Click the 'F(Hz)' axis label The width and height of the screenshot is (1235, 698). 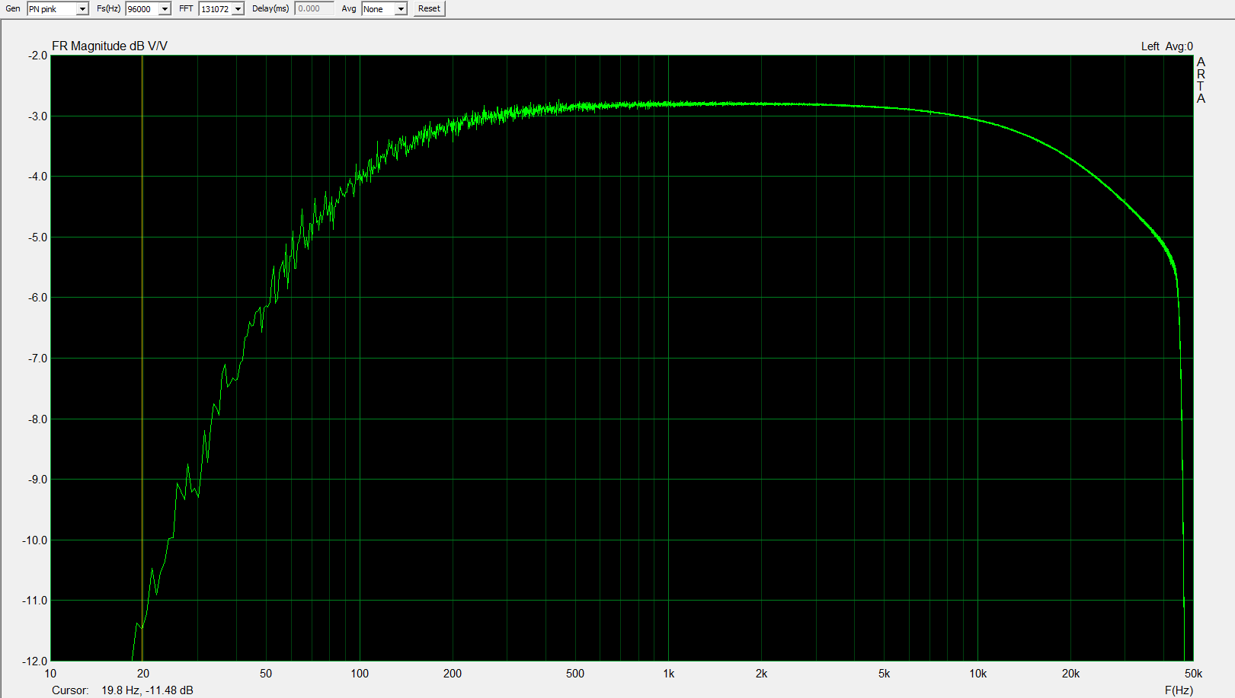point(1179,690)
